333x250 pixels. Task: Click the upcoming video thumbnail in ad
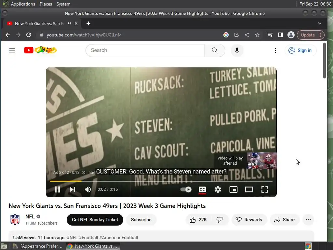(x=262, y=161)
